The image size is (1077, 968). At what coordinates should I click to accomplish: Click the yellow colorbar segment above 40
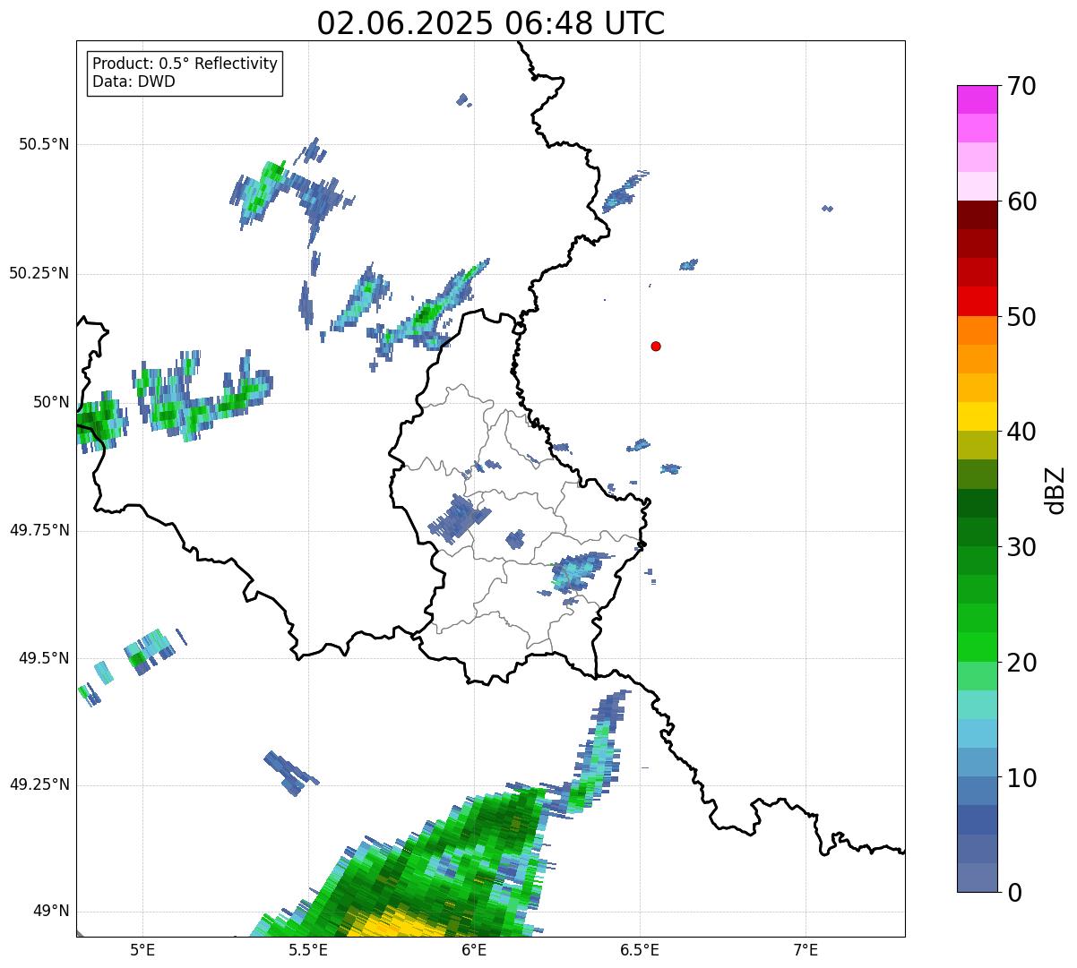978,417
